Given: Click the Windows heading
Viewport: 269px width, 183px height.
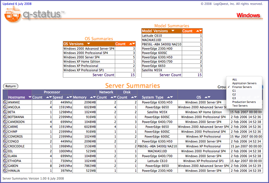Looking at the screenshot, I should [x=248, y=15].
